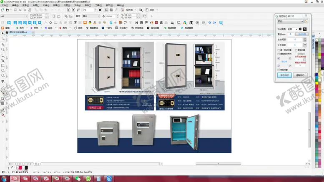Expand the 常用 plugin dropdown arrow
Screen dimensions: 324x182
tap(27, 28)
